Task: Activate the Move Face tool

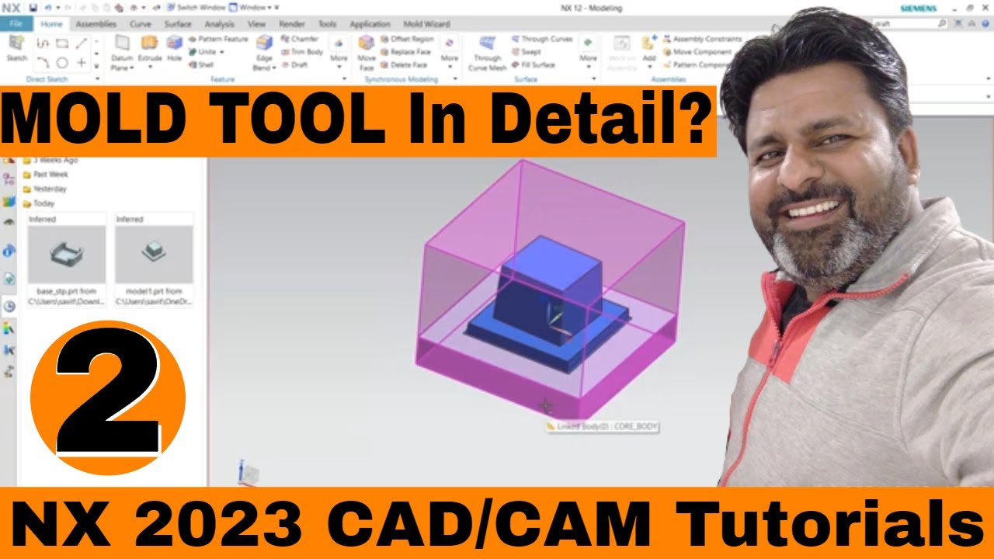Action: coord(367,53)
